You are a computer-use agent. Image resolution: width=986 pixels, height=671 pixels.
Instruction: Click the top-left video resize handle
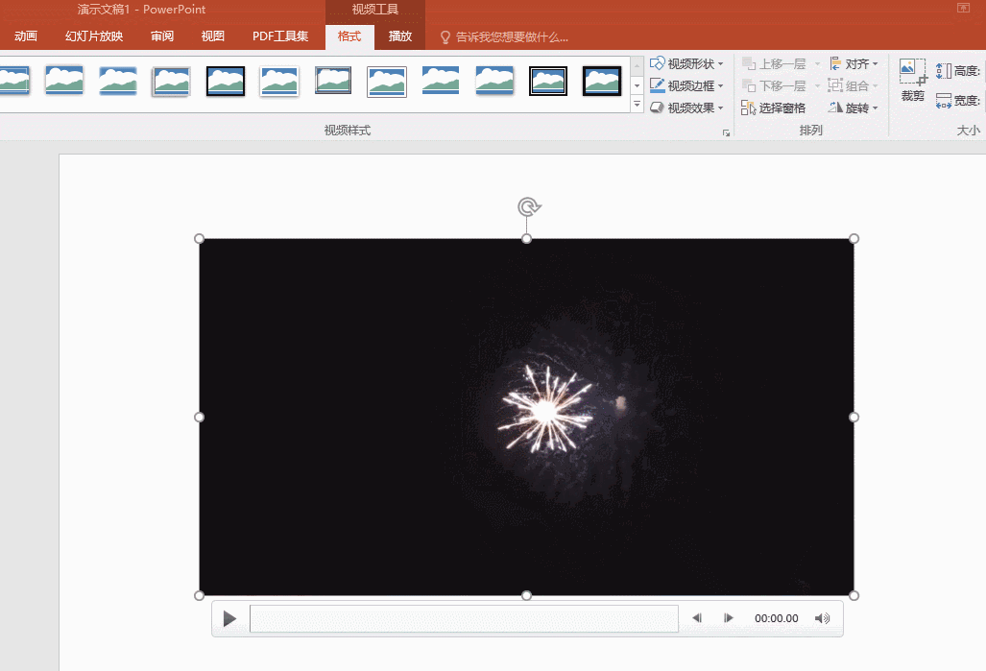point(200,238)
